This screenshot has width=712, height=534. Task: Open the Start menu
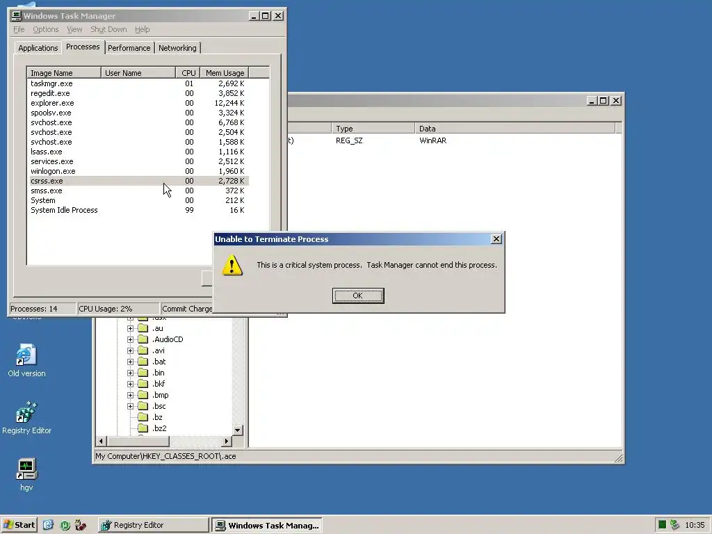19,525
